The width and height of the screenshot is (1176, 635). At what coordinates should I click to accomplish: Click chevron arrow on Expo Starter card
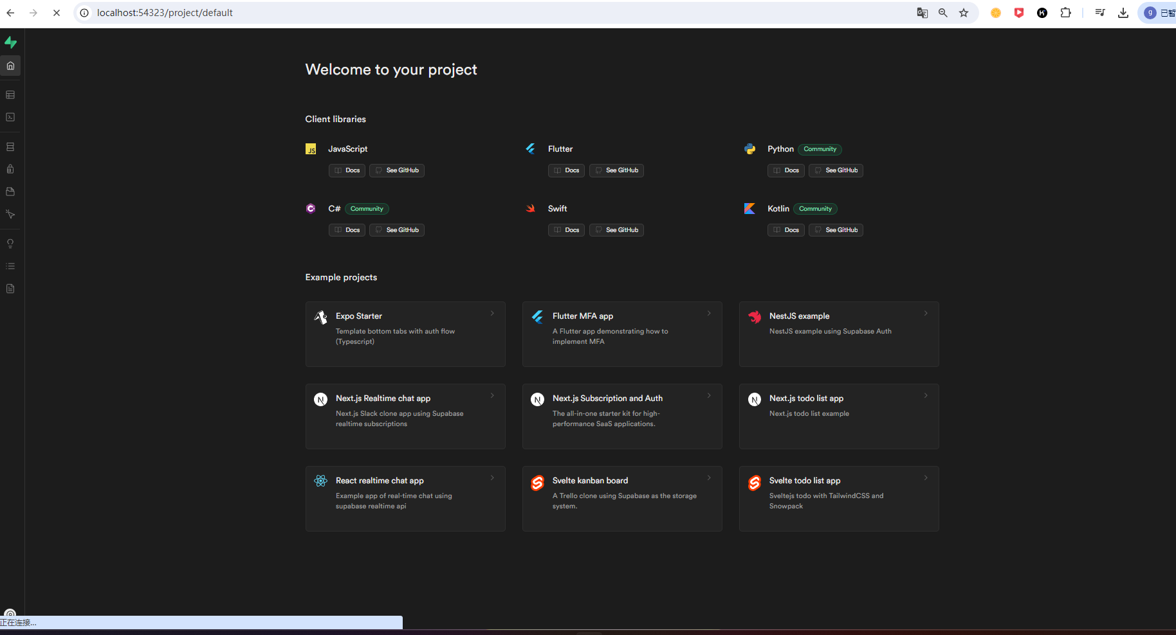[x=492, y=314]
